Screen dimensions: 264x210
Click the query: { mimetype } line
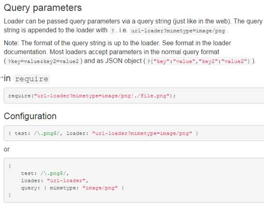pos(72,188)
